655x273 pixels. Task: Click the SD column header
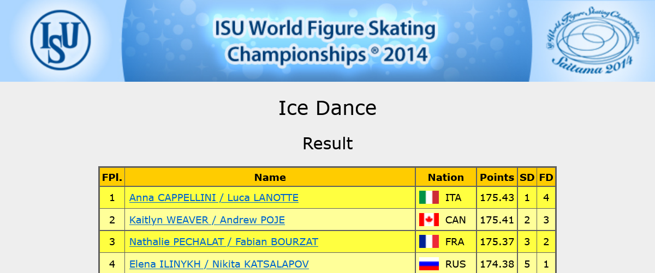(527, 177)
